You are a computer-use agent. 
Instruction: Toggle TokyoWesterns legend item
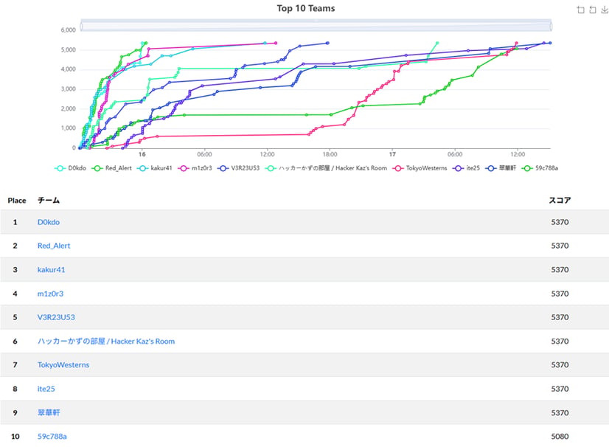(420, 168)
